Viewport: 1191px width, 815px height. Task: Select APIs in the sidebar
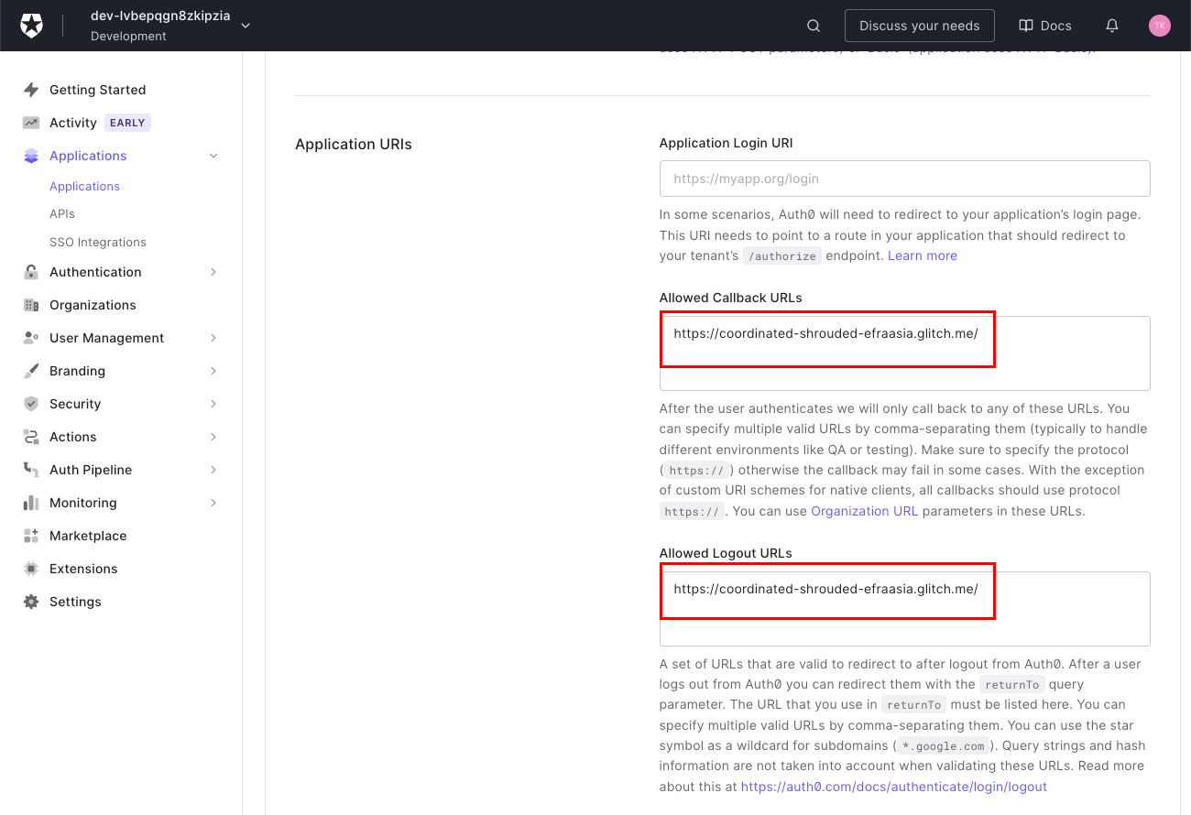62,213
